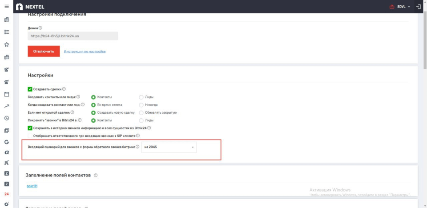Image resolution: width=427 pixels, height=208 pixels.
Task: Click the letter G icon in the sidebar
Action: point(7,142)
